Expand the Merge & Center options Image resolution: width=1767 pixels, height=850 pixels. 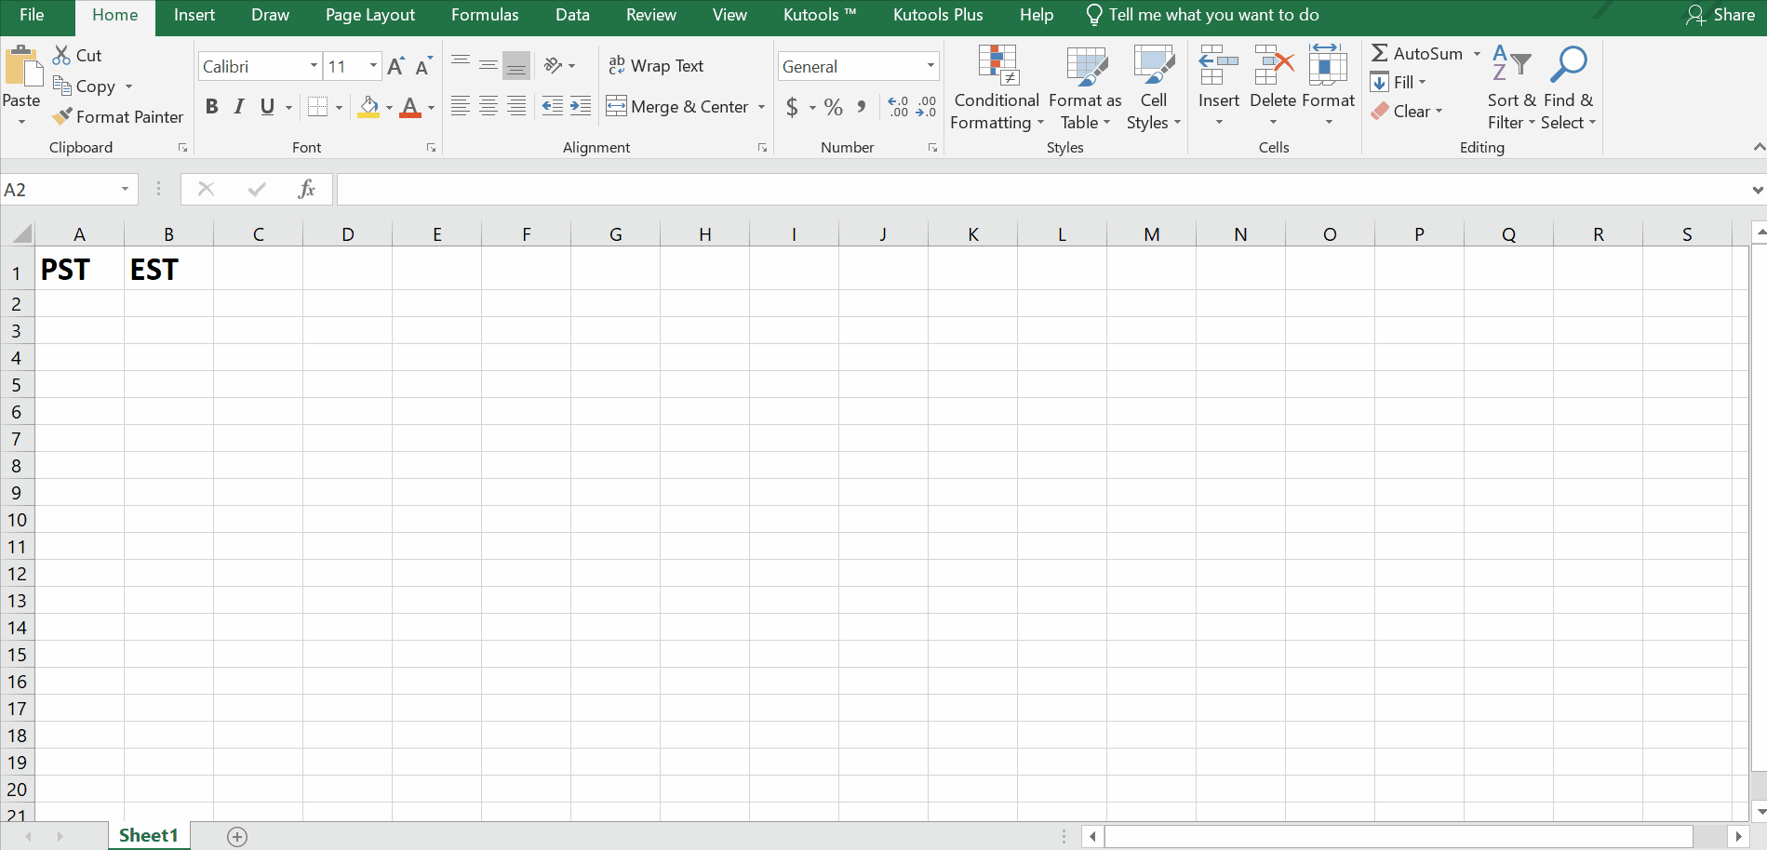[761, 106]
